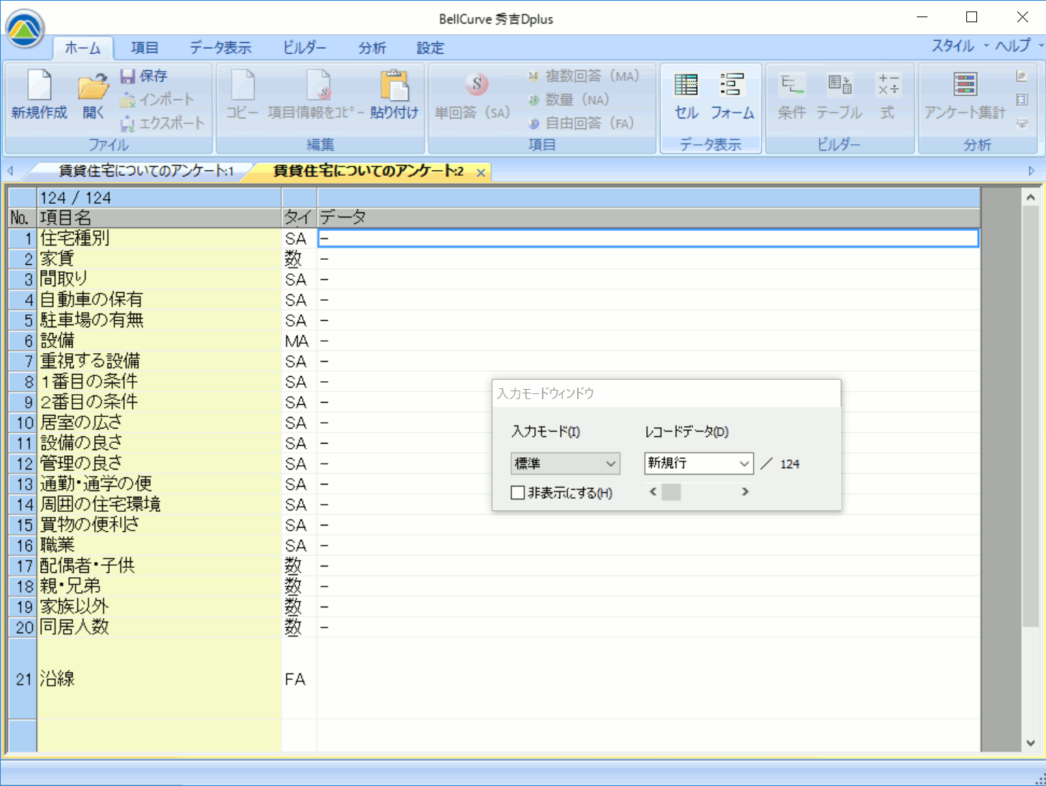The image size is (1046, 786).
Task: Select the 職業 item row
Action: (x=159, y=545)
